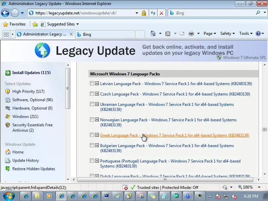Click the Software, Optional icon

pos(7,100)
